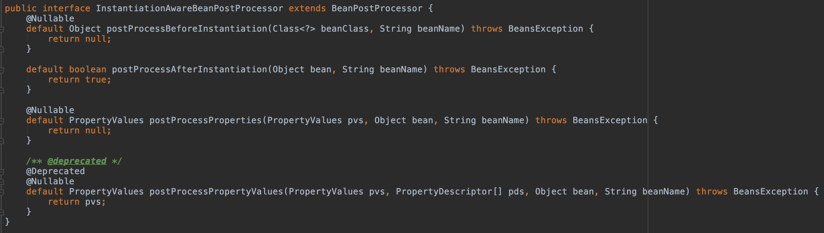Collapse postProcessAfterInstantiation method via fold marker
Screen dimensions: 824x233
pyautogui.click(x=2, y=70)
